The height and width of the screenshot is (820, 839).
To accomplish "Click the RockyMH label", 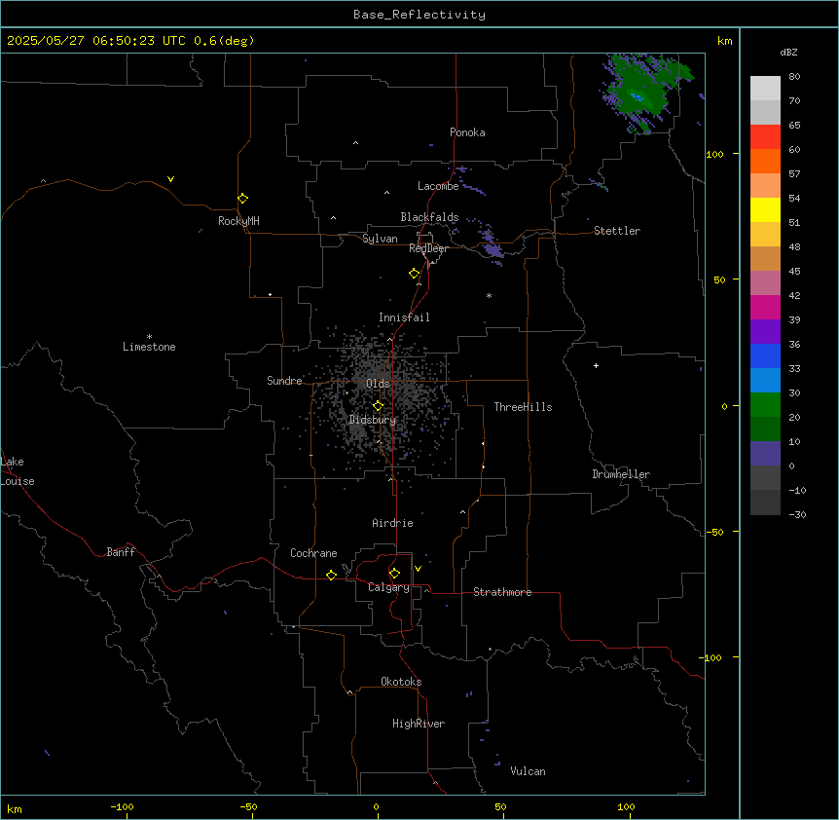I will [x=238, y=221].
